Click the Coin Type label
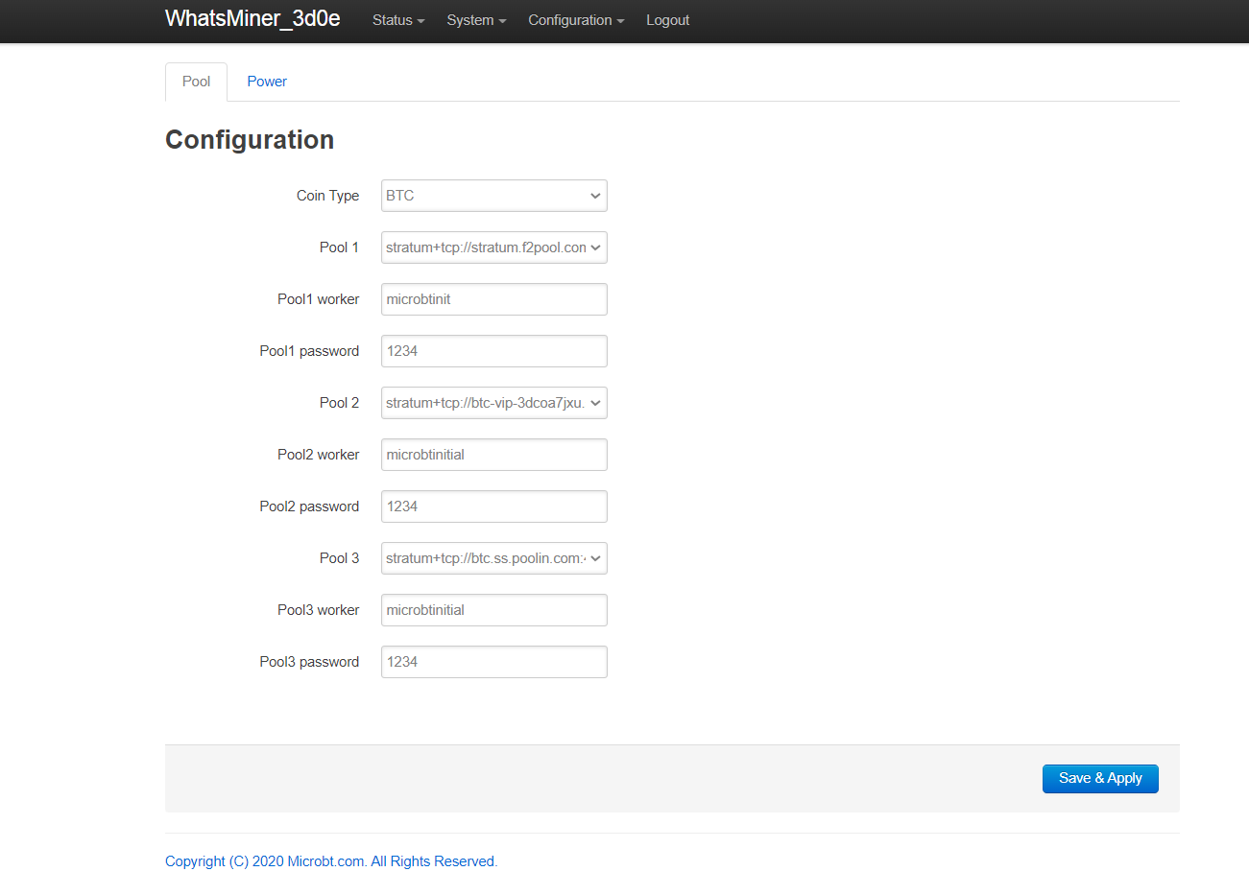1249x895 pixels. pyautogui.click(x=327, y=196)
